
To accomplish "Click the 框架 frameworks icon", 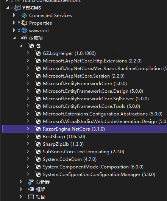I will coord(31,189).
